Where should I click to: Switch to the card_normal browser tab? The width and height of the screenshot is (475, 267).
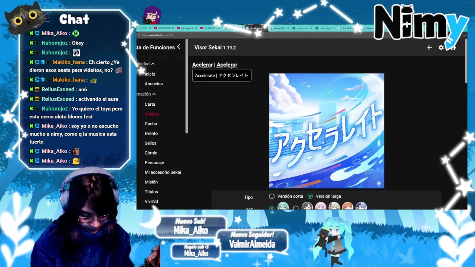(302, 28)
